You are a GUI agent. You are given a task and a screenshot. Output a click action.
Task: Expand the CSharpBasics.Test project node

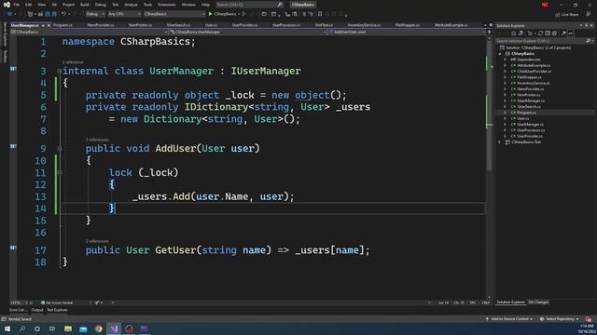tap(500, 142)
